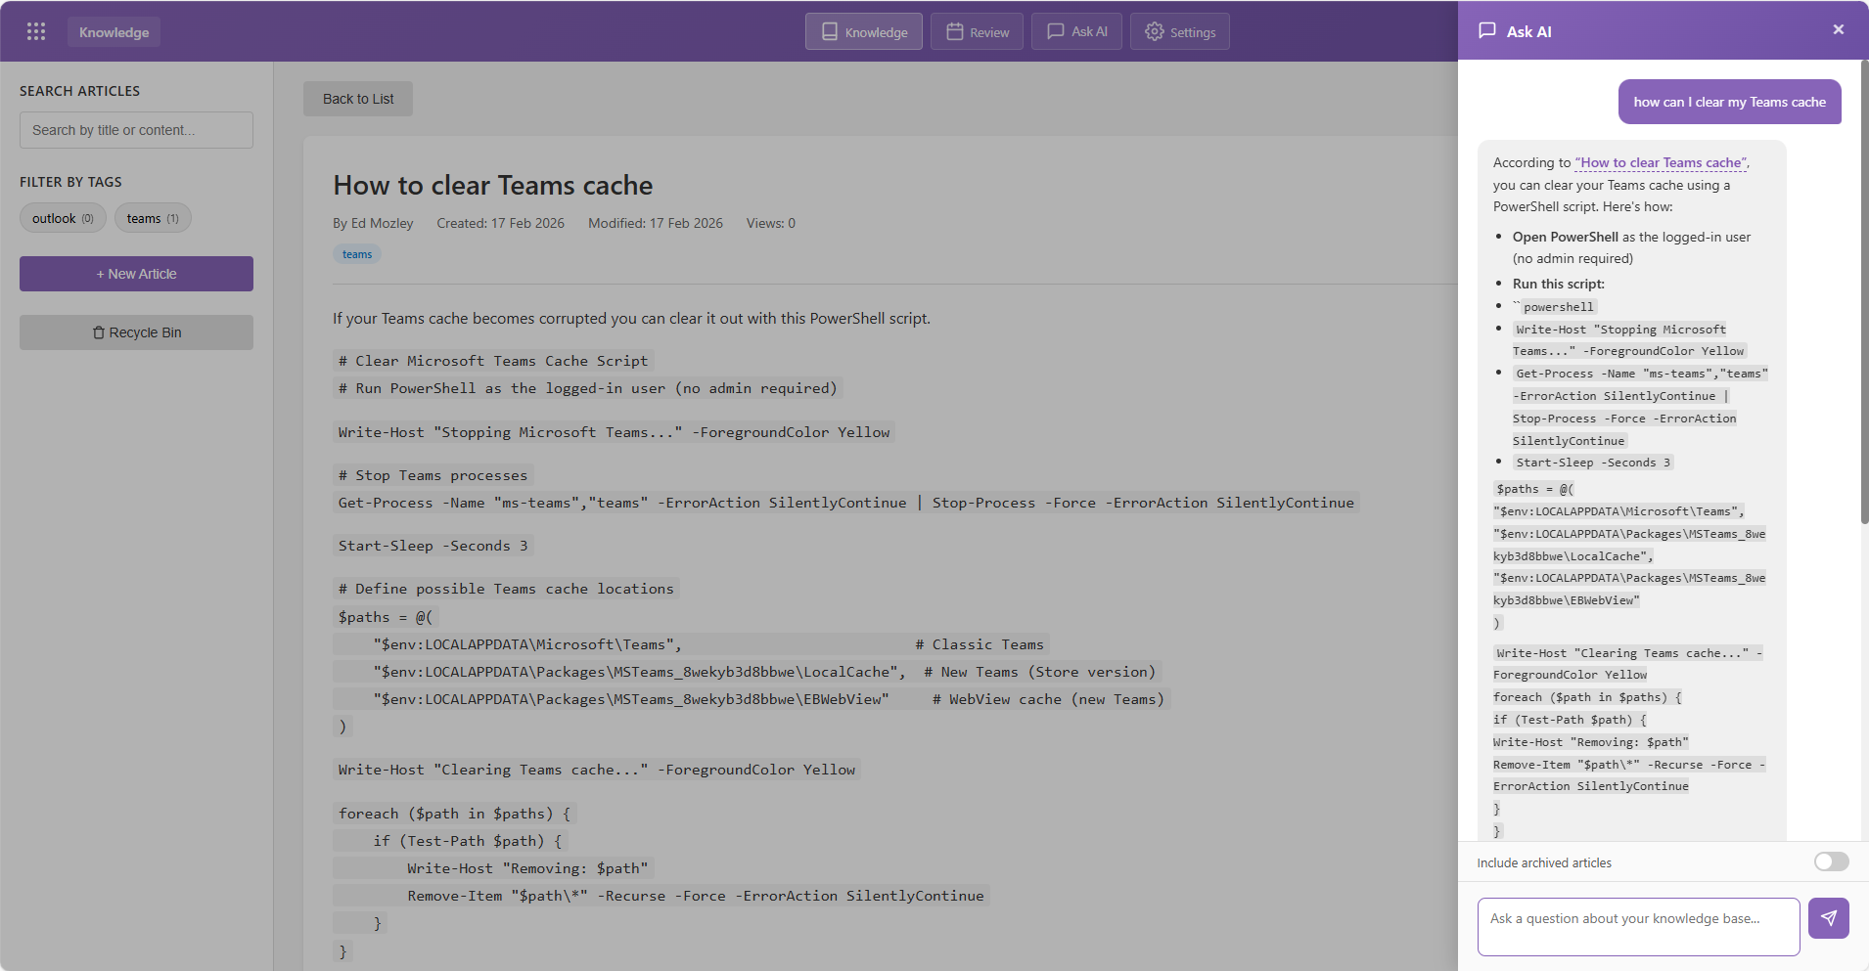Send the question with the paper plane button

1829,918
